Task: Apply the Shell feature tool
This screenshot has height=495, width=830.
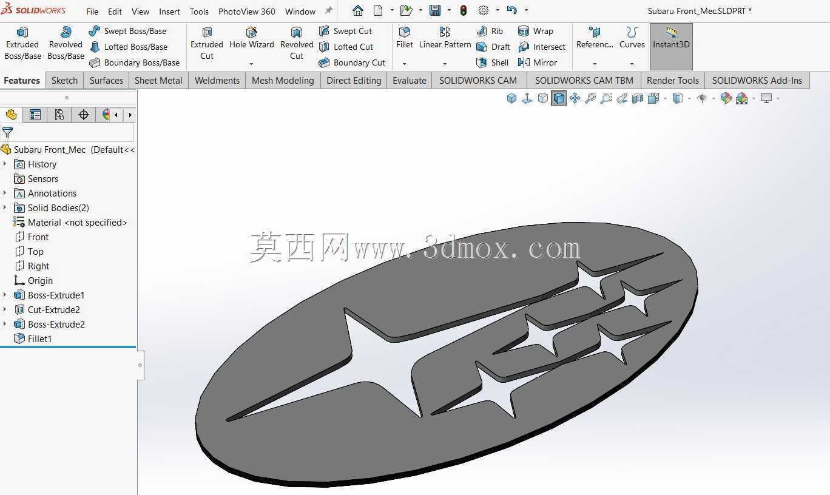Action: (x=493, y=62)
